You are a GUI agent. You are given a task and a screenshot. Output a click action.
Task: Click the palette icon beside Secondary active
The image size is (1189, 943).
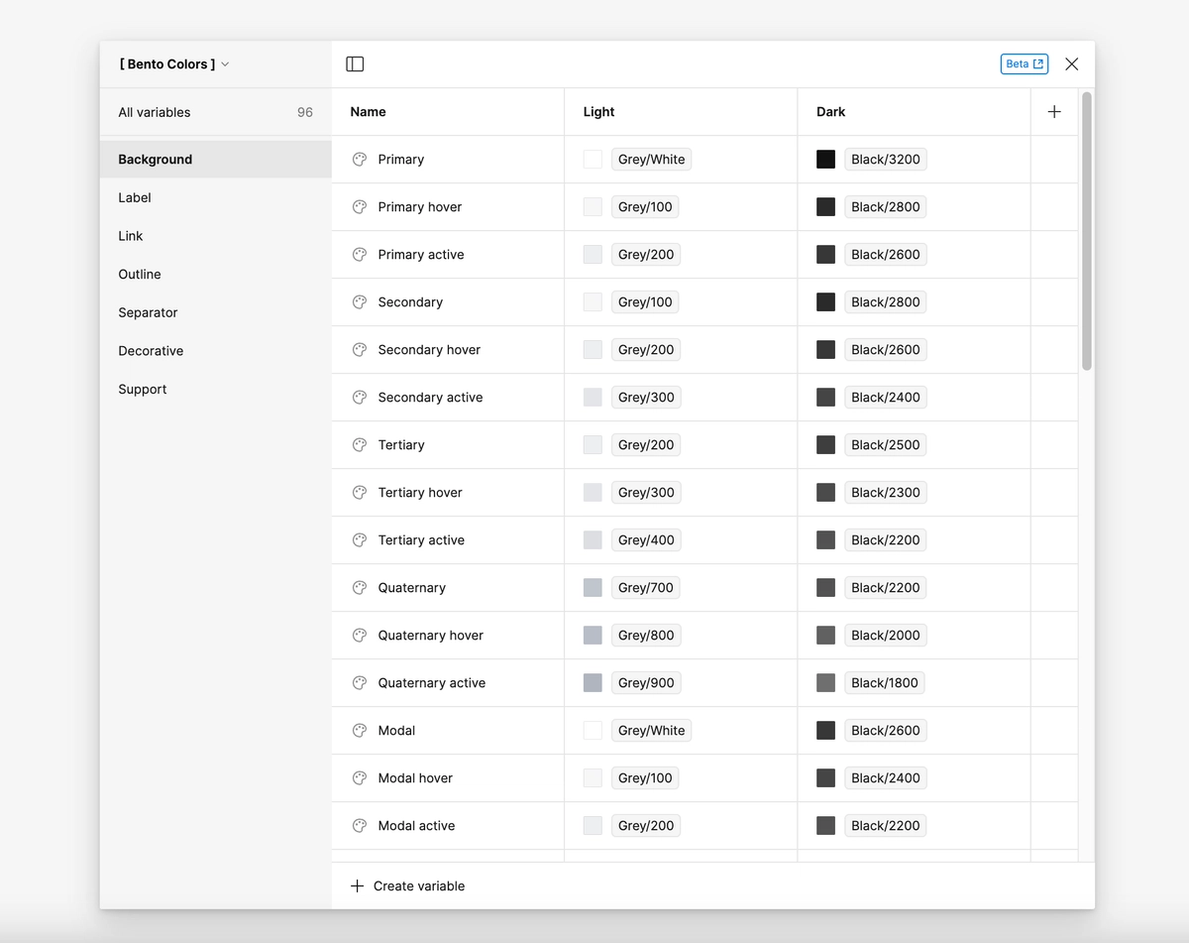pyautogui.click(x=358, y=397)
